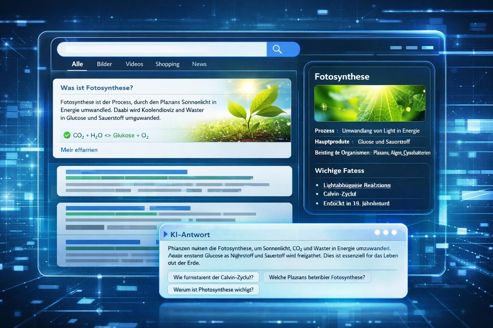
Task: Go to the News tab
Action: click(x=199, y=64)
